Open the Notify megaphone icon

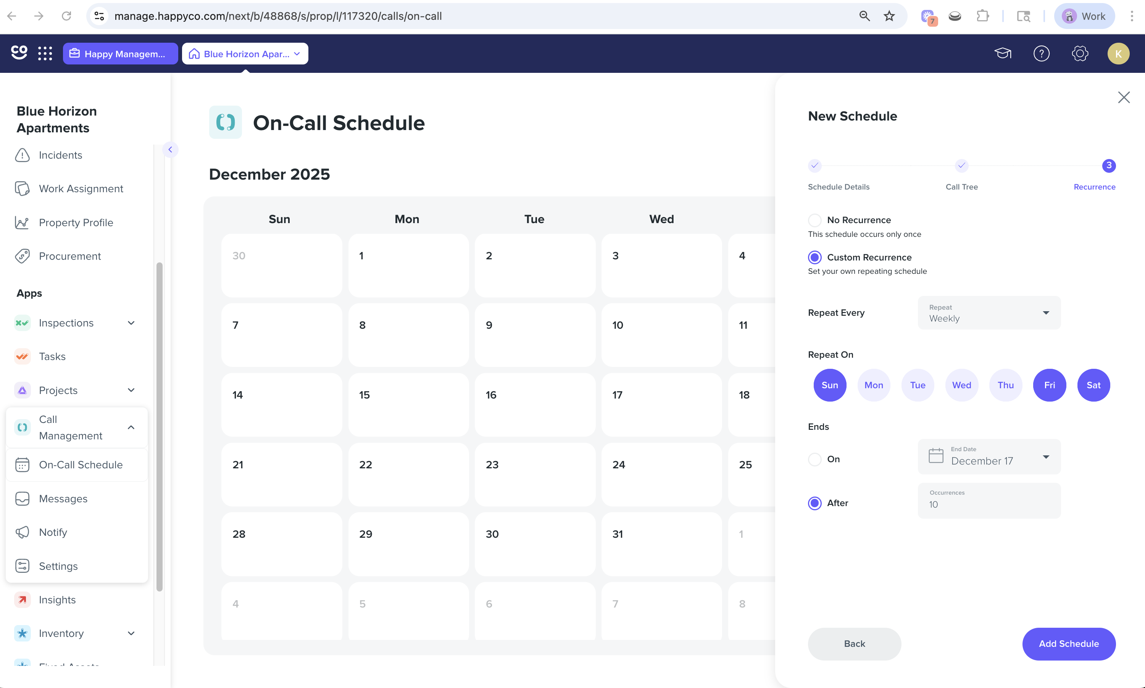pos(22,532)
